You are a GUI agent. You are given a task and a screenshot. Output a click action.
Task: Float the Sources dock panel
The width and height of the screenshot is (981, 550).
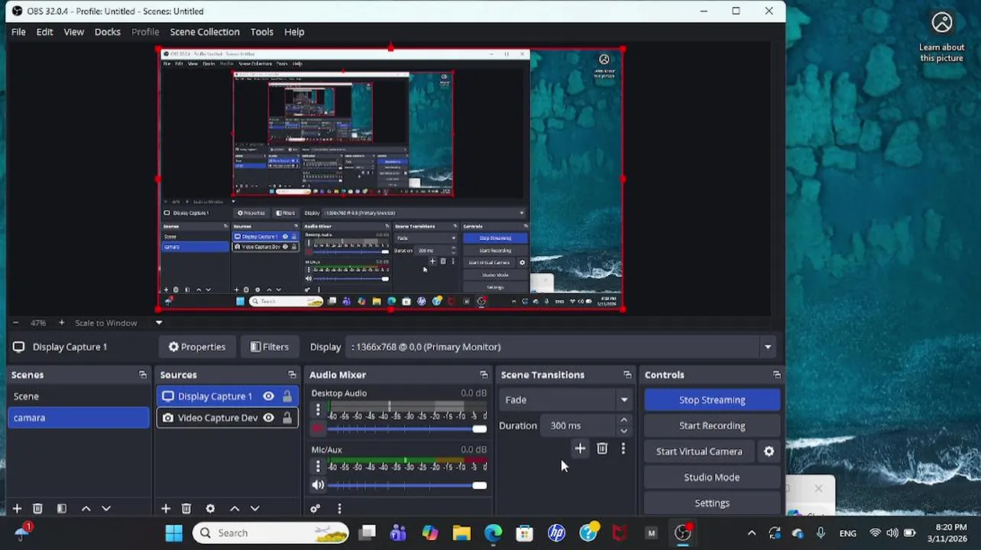292,375
